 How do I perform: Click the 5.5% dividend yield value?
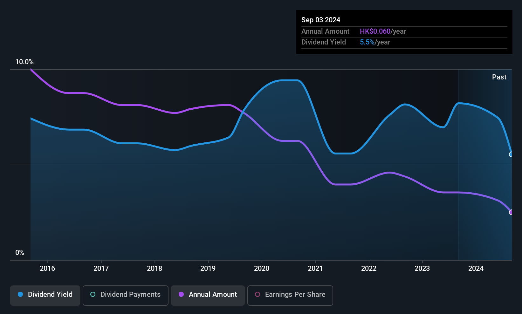click(367, 42)
